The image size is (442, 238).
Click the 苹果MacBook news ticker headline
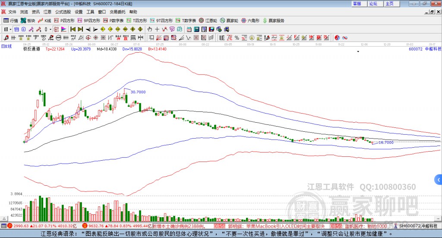tap(276, 226)
